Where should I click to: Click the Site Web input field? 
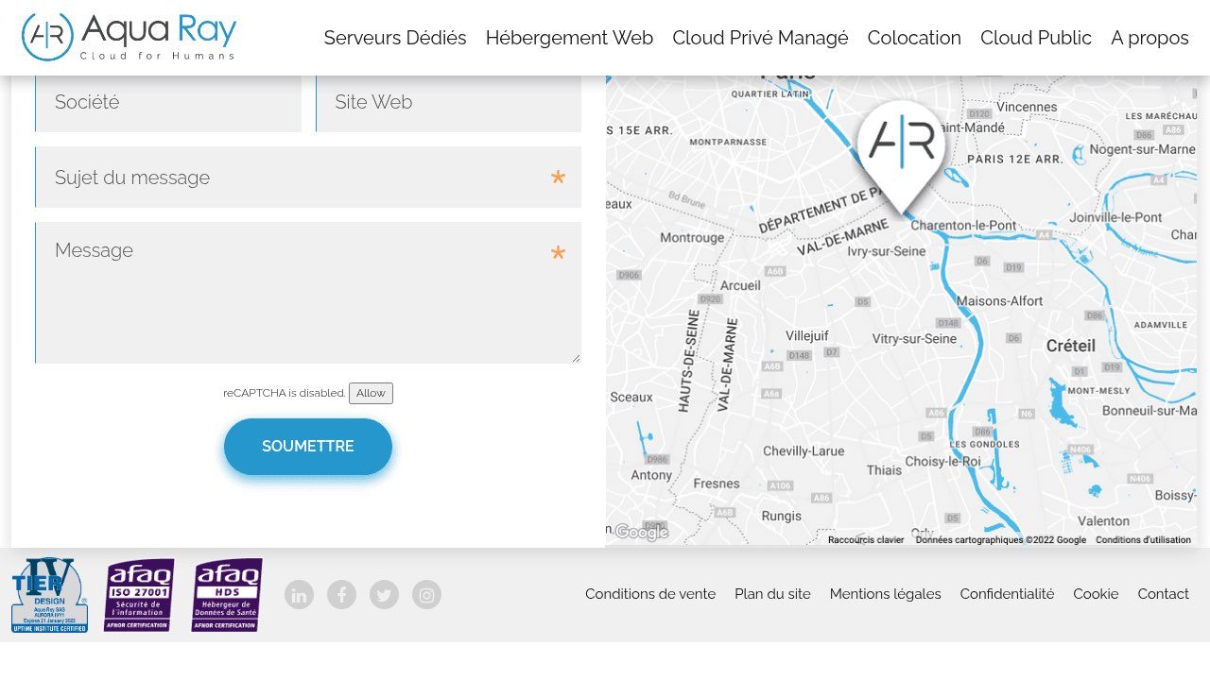click(x=448, y=102)
